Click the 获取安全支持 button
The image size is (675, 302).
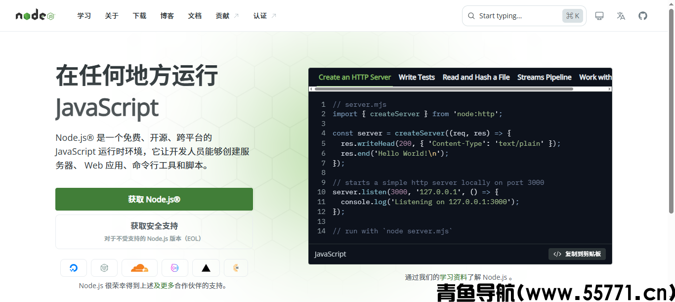(x=154, y=232)
